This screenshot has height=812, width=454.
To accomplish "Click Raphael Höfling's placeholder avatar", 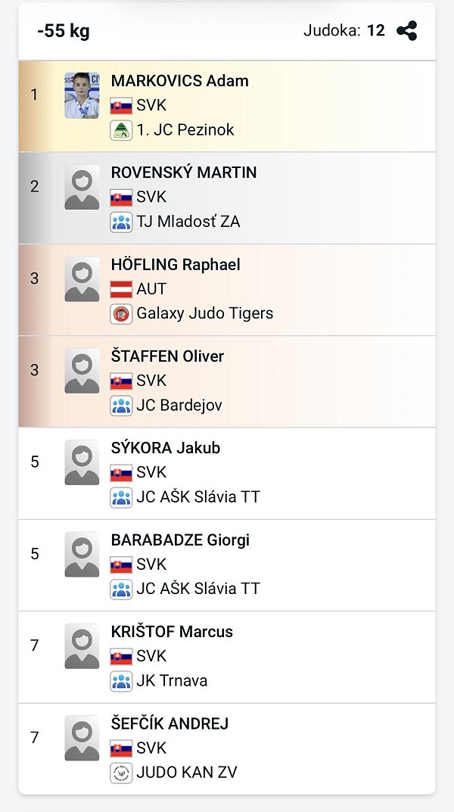I will [x=82, y=279].
